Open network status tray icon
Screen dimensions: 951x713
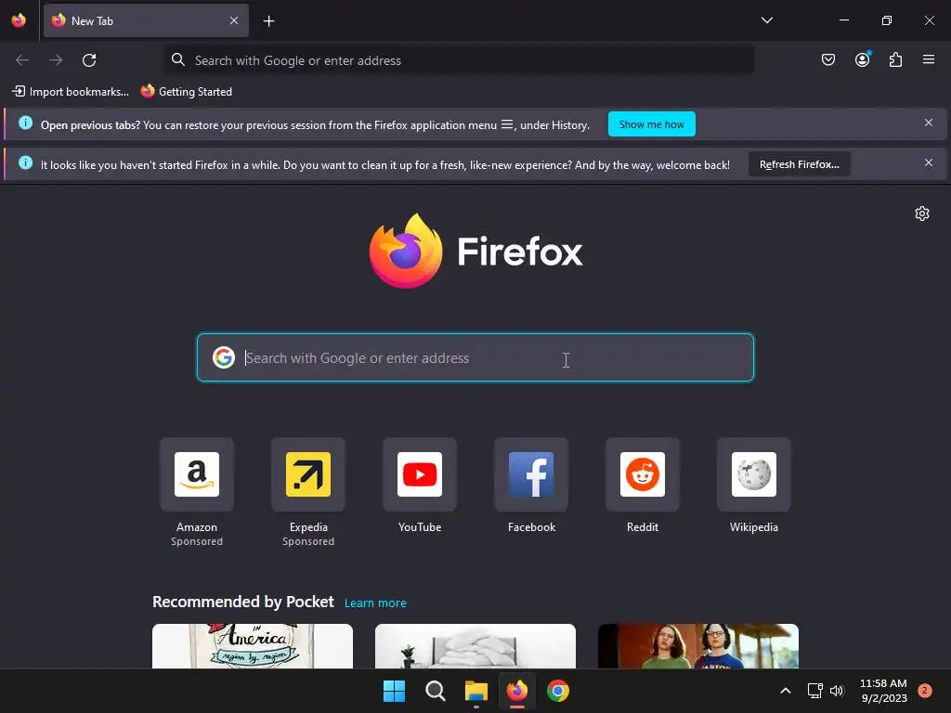[x=814, y=691]
